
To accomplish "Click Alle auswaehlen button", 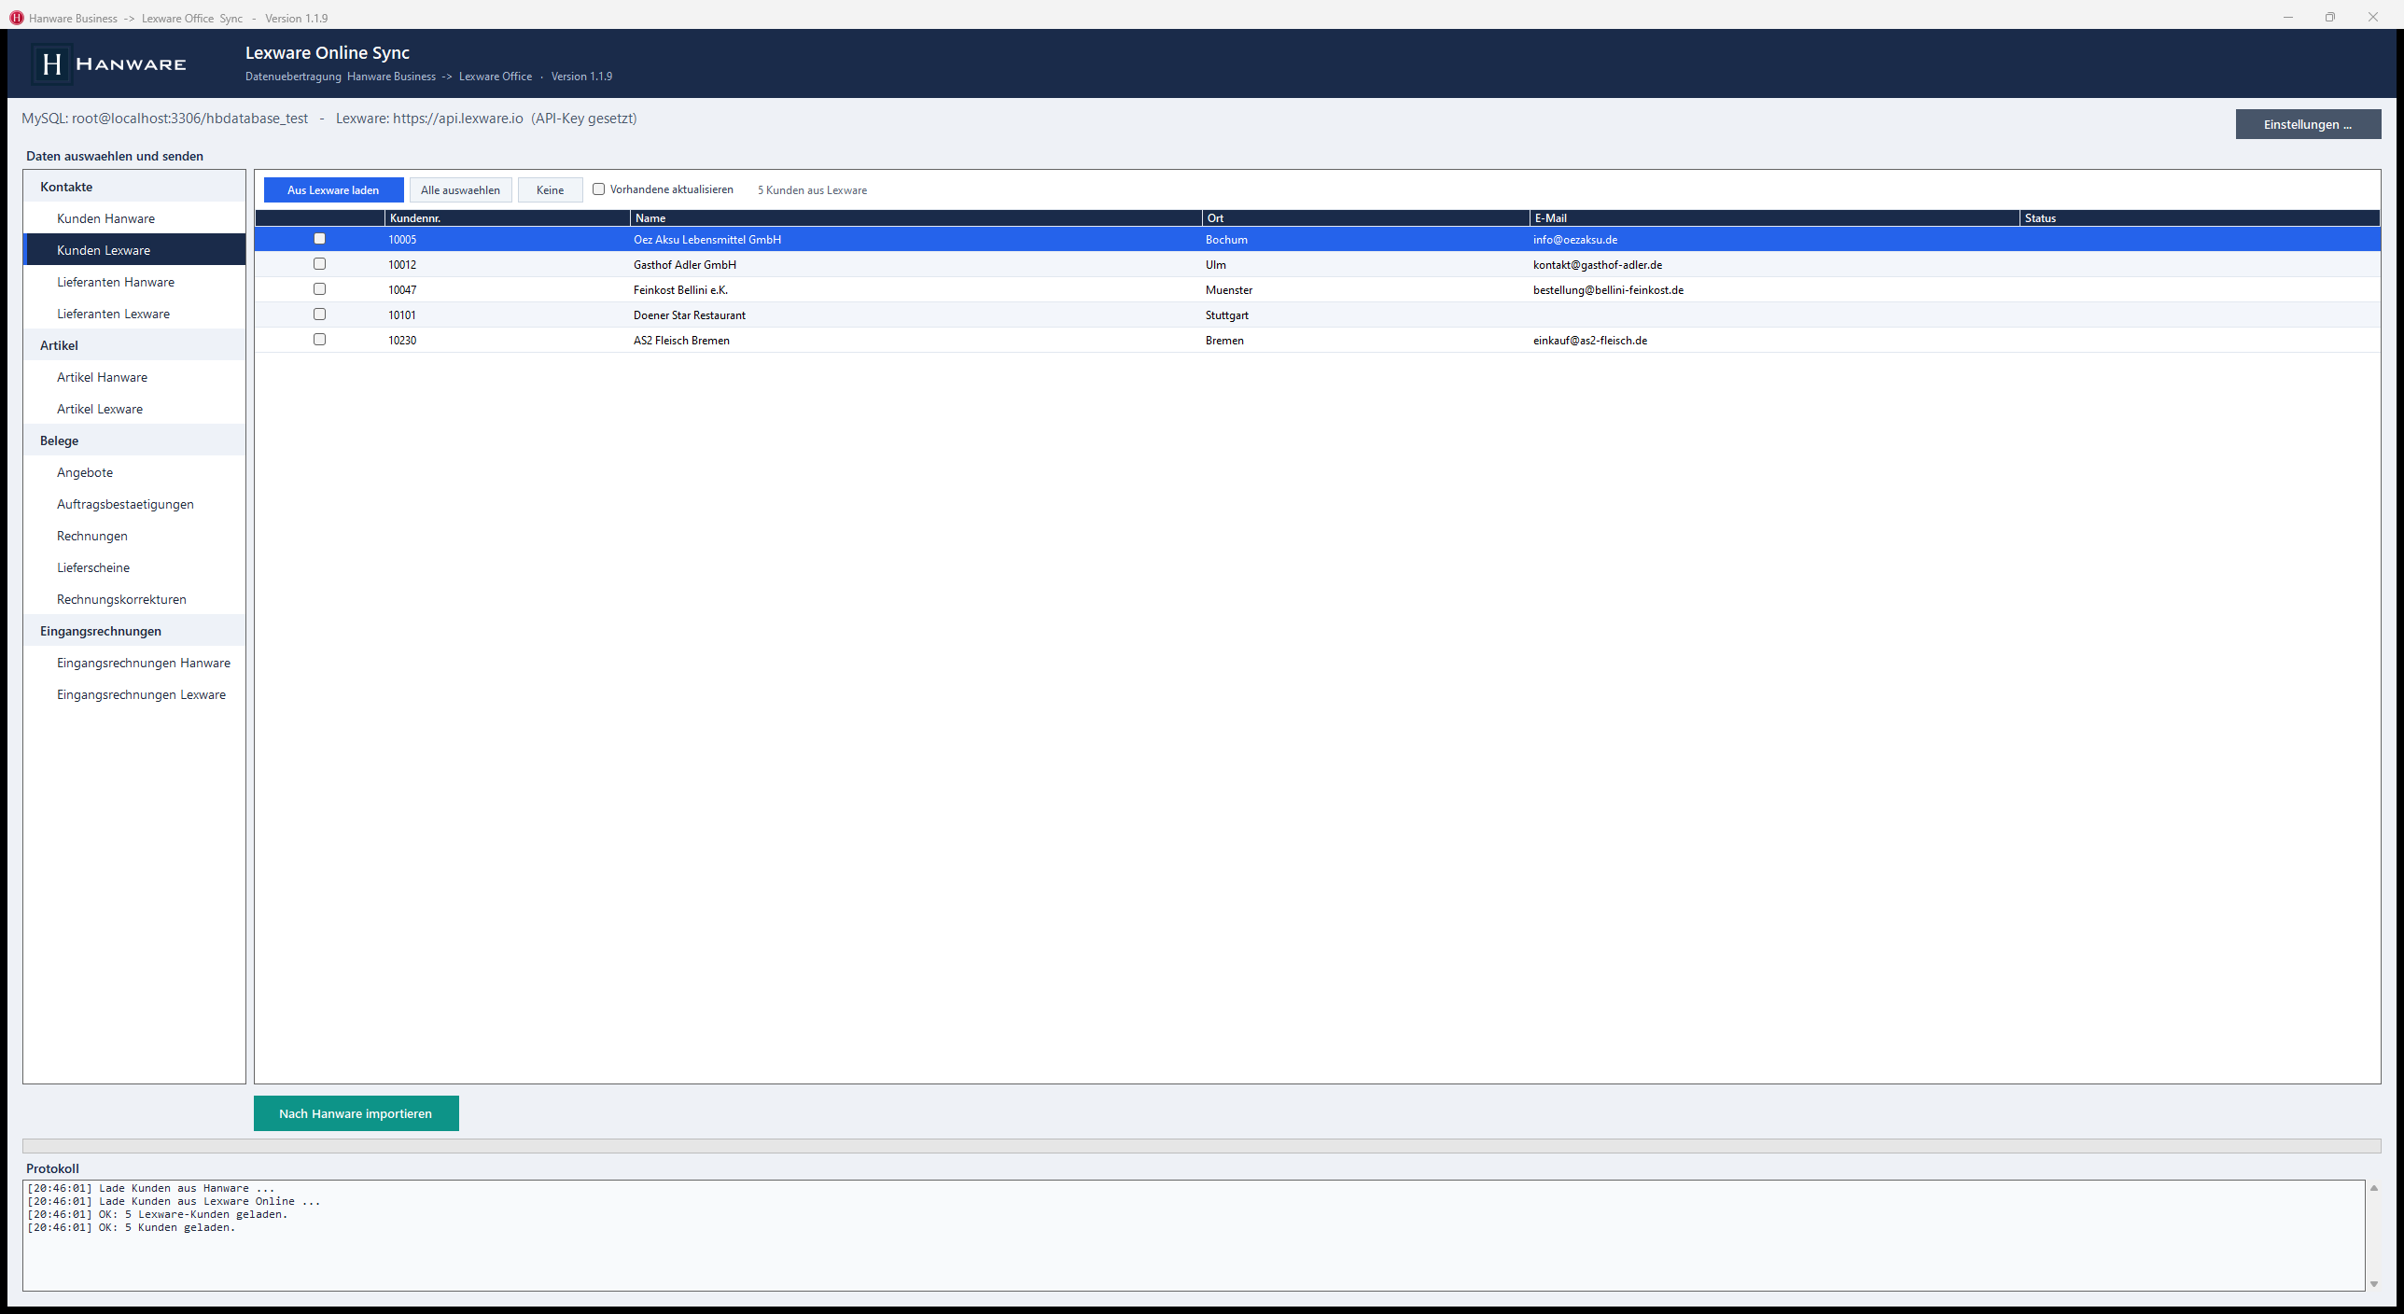I will pyautogui.click(x=460, y=190).
